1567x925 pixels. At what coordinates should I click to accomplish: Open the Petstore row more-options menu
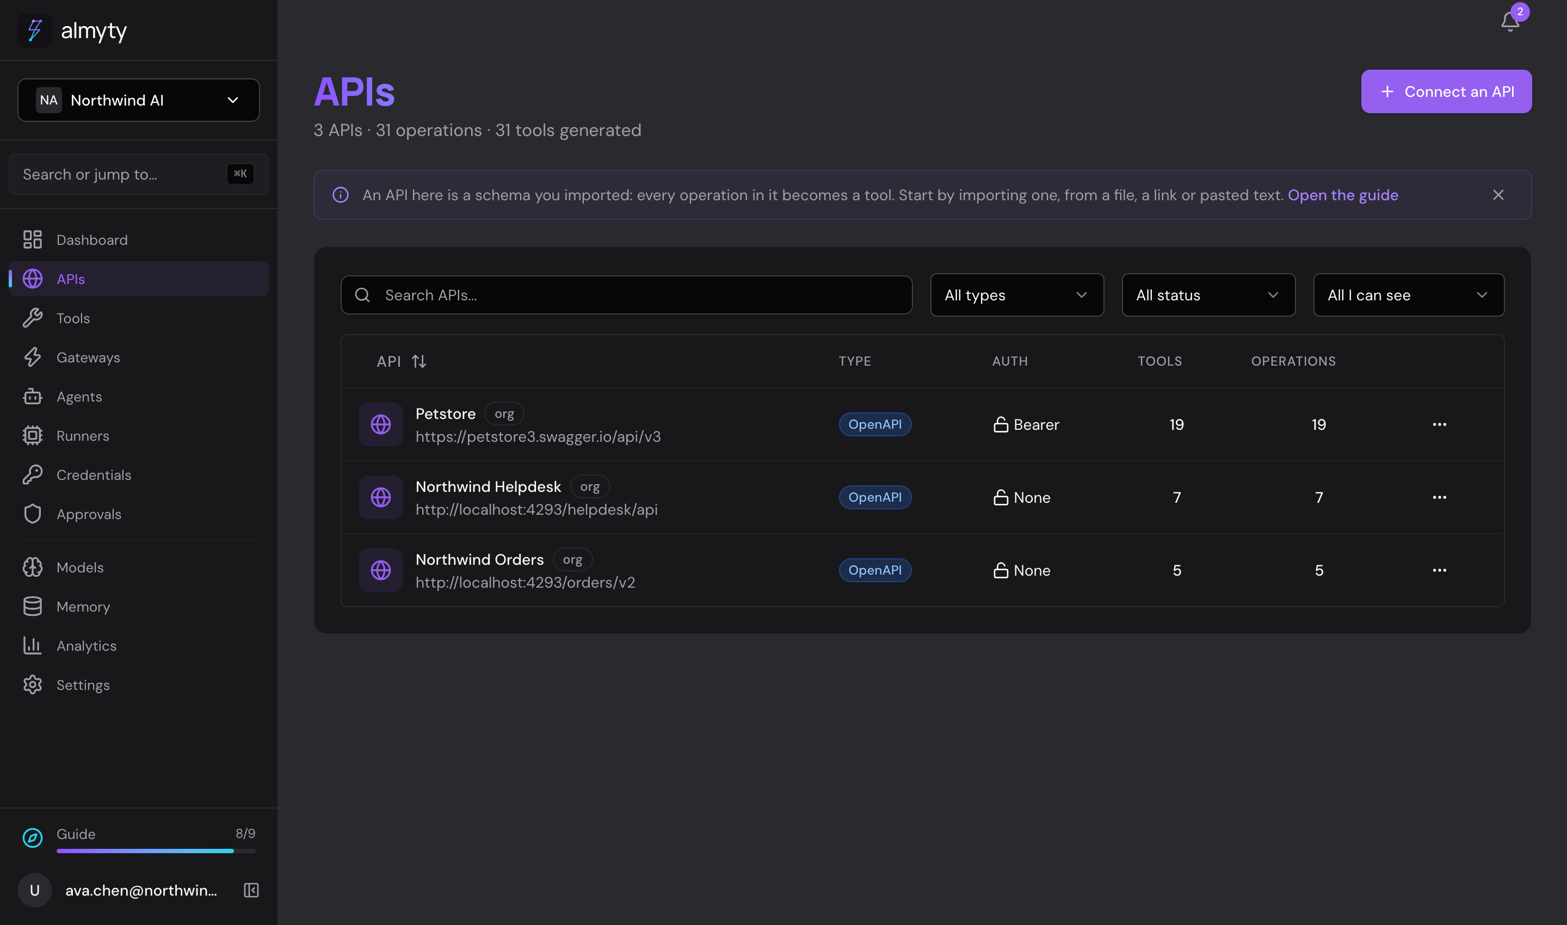[x=1439, y=424]
